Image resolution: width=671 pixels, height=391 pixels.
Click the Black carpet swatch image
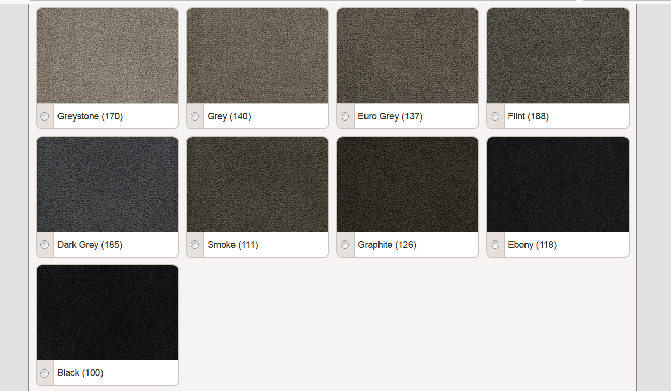pos(108,312)
